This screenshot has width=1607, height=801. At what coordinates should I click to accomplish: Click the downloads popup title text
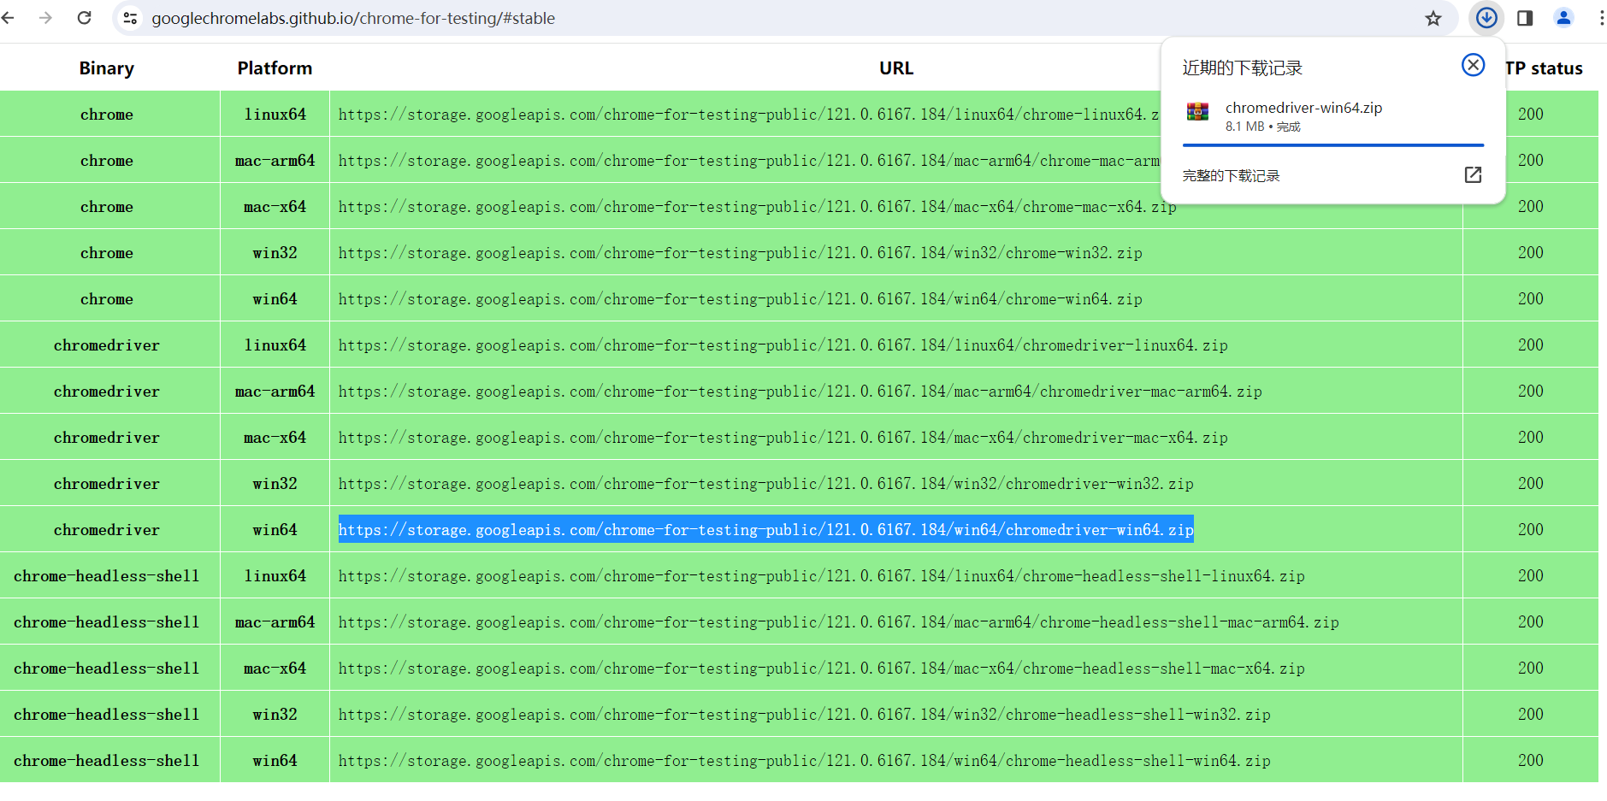pos(1242,68)
